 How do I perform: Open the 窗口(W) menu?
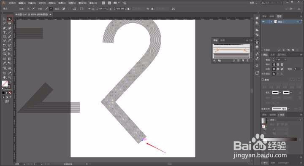pyautogui.click(x=82, y=3)
